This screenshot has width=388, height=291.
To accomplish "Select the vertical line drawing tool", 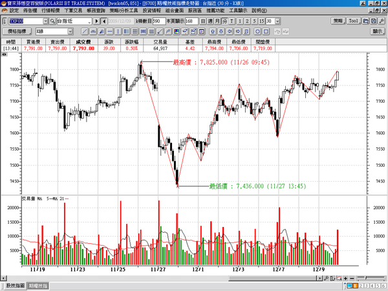I will (118, 32).
